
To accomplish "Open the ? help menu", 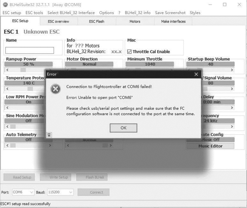I will point(119,13).
